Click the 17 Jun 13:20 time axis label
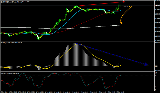Image resolution: width=160 pixels, height=93 pixels. tap(84, 92)
